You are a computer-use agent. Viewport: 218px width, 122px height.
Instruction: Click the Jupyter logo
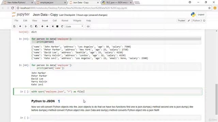pyautogui.click(x=21, y=15)
